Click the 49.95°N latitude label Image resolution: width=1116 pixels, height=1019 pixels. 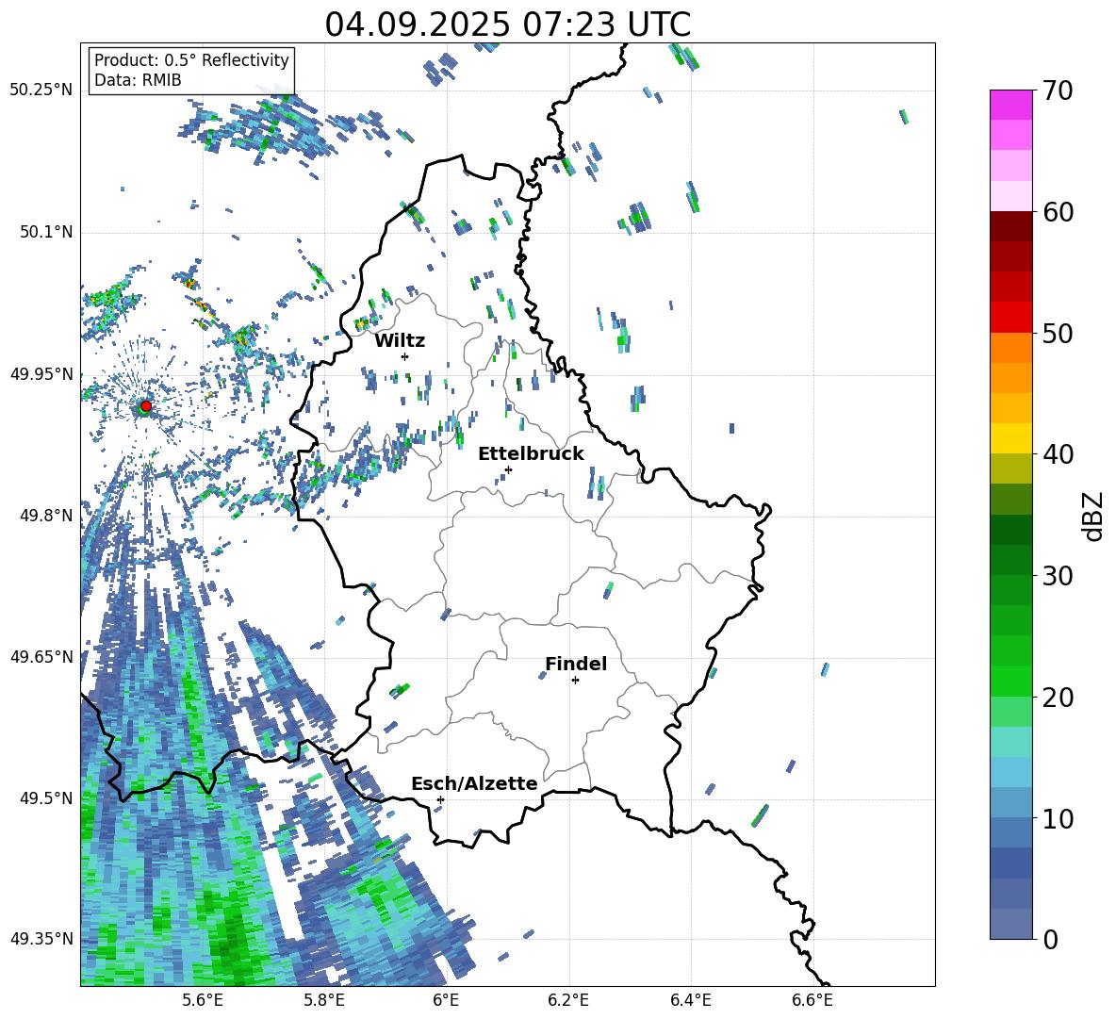[41, 374]
